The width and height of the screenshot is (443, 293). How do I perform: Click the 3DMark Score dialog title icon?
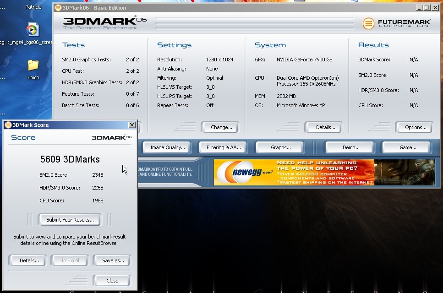(x=8, y=125)
